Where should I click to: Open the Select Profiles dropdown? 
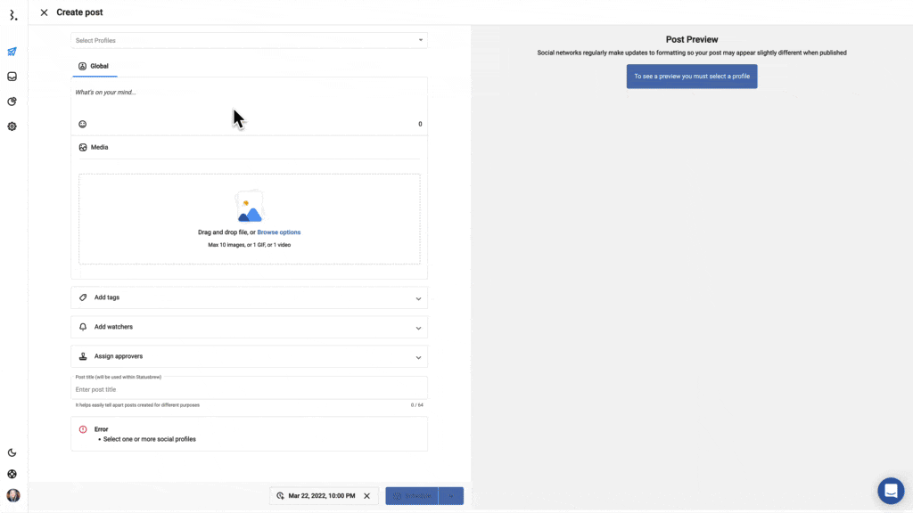249,40
